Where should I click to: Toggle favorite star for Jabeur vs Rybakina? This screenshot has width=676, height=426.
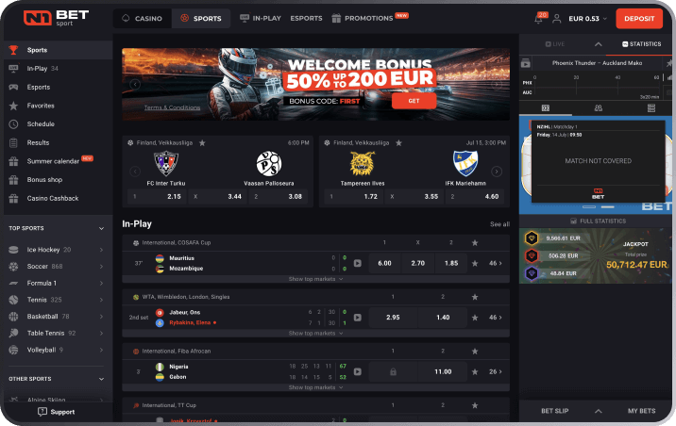click(x=475, y=318)
